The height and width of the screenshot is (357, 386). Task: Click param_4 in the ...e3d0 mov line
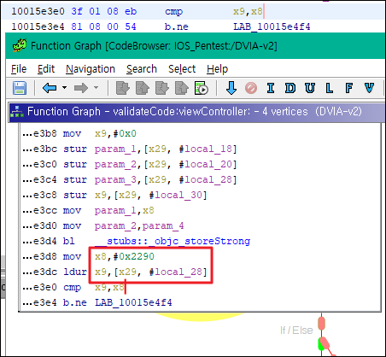pyautogui.click(x=163, y=225)
